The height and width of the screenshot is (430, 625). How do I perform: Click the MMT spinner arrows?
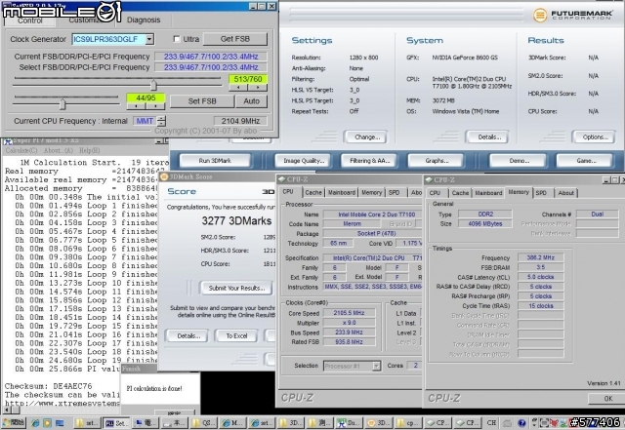(161, 121)
